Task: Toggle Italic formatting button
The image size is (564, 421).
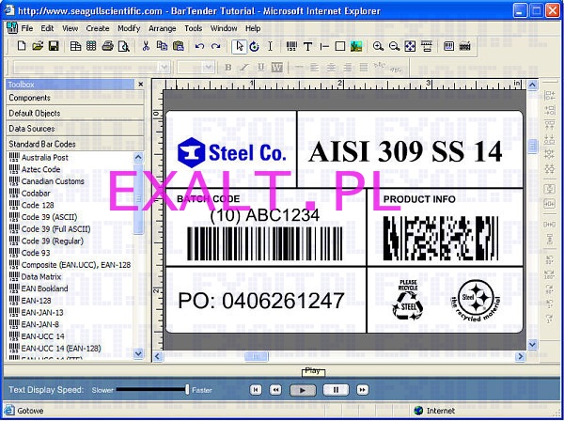Action: [x=244, y=68]
